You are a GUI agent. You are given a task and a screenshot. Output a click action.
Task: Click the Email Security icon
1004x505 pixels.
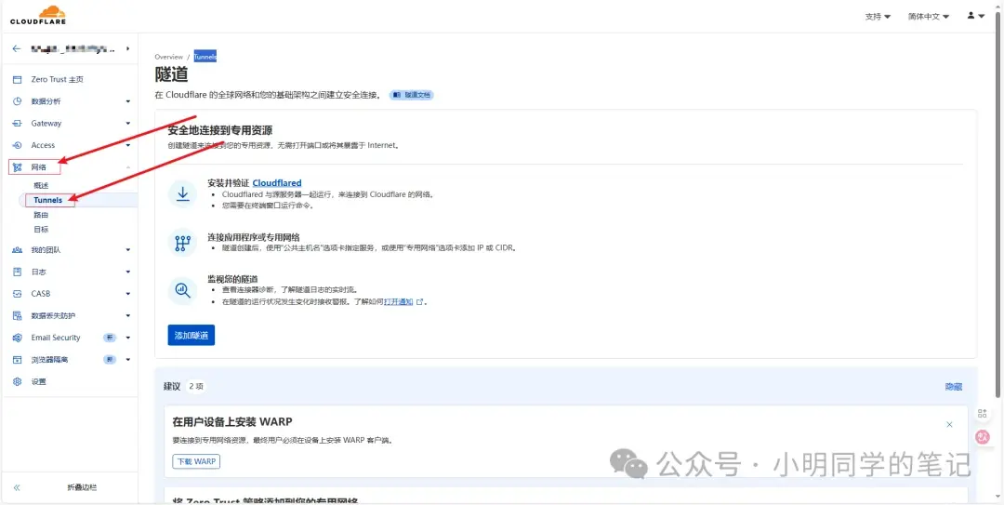[x=18, y=338]
